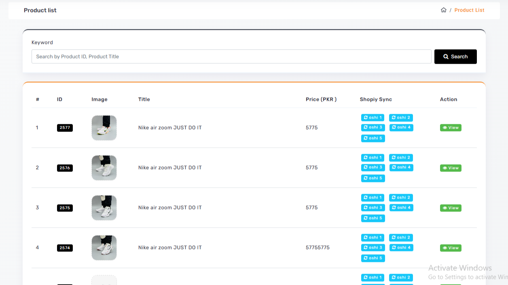This screenshot has height=285, width=508.
Task: Click the home icon in breadcrumb
Action: pyautogui.click(x=444, y=10)
